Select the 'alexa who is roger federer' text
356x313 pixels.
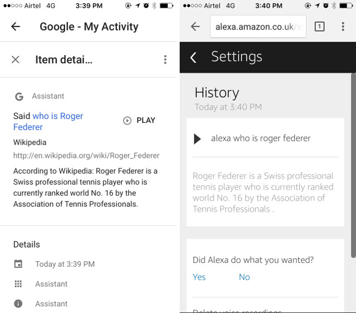pyautogui.click(x=261, y=138)
